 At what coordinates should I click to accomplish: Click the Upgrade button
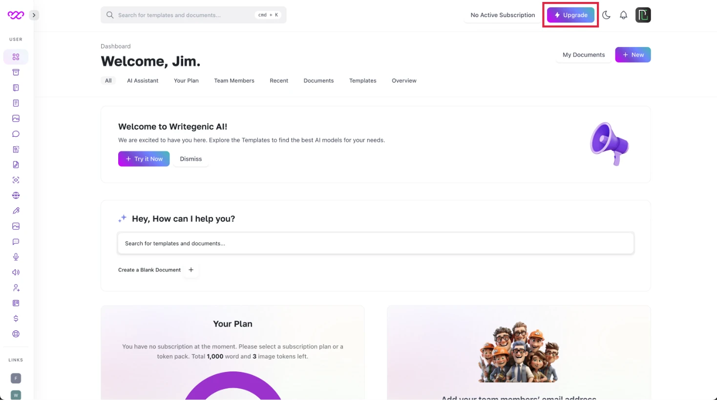click(570, 15)
